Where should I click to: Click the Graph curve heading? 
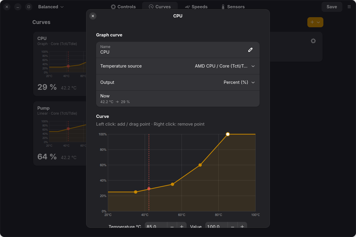tap(109, 35)
